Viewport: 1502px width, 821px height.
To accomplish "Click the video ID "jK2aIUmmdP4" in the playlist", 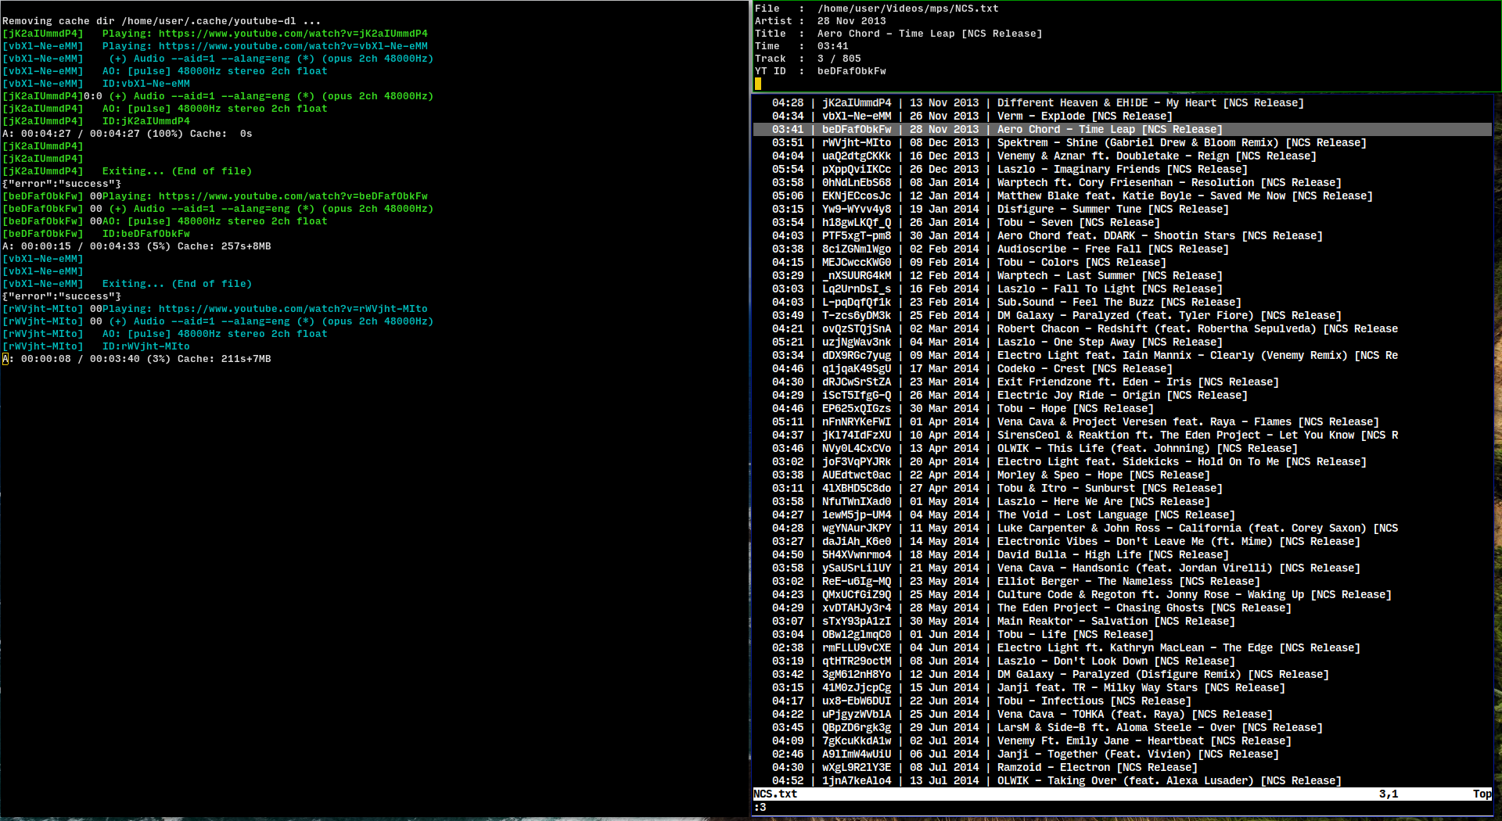I will point(857,103).
